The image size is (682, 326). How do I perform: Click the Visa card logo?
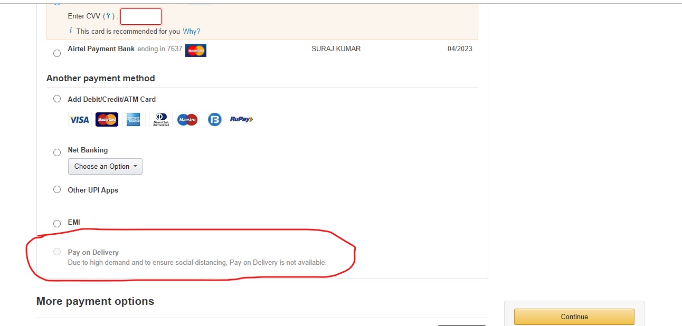[80, 120]
